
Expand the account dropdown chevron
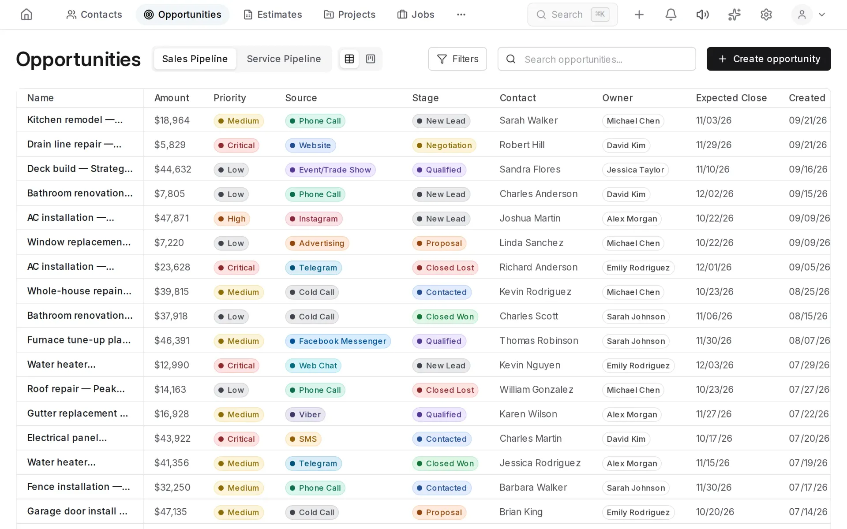click(x=821, y=15)
